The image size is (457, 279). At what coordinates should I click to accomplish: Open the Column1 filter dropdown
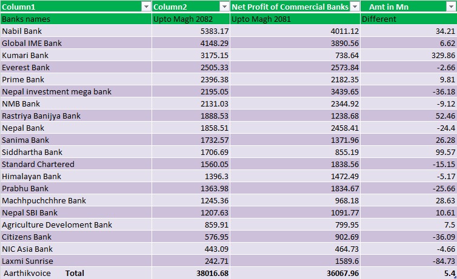pos(145,7)
